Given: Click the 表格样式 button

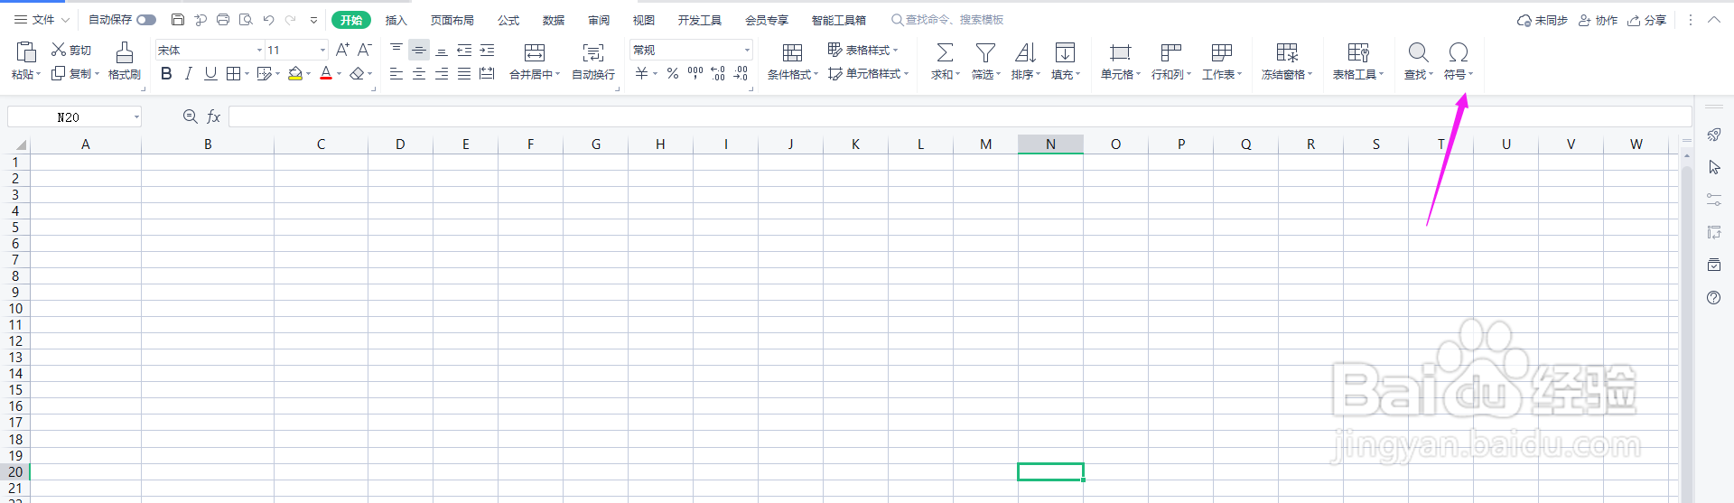Looking at the screenshot, I should (862, 50).
